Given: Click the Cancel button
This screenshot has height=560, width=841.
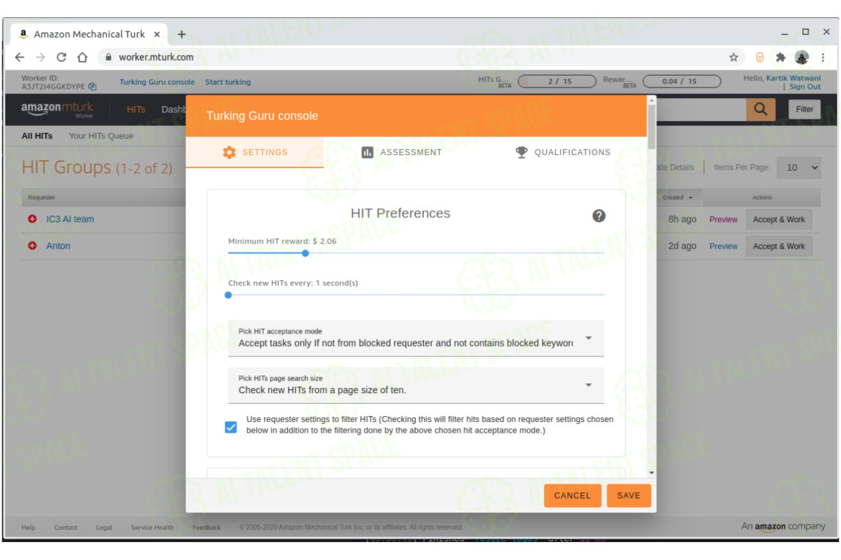Looking at the screenshot, I should 572,496.
